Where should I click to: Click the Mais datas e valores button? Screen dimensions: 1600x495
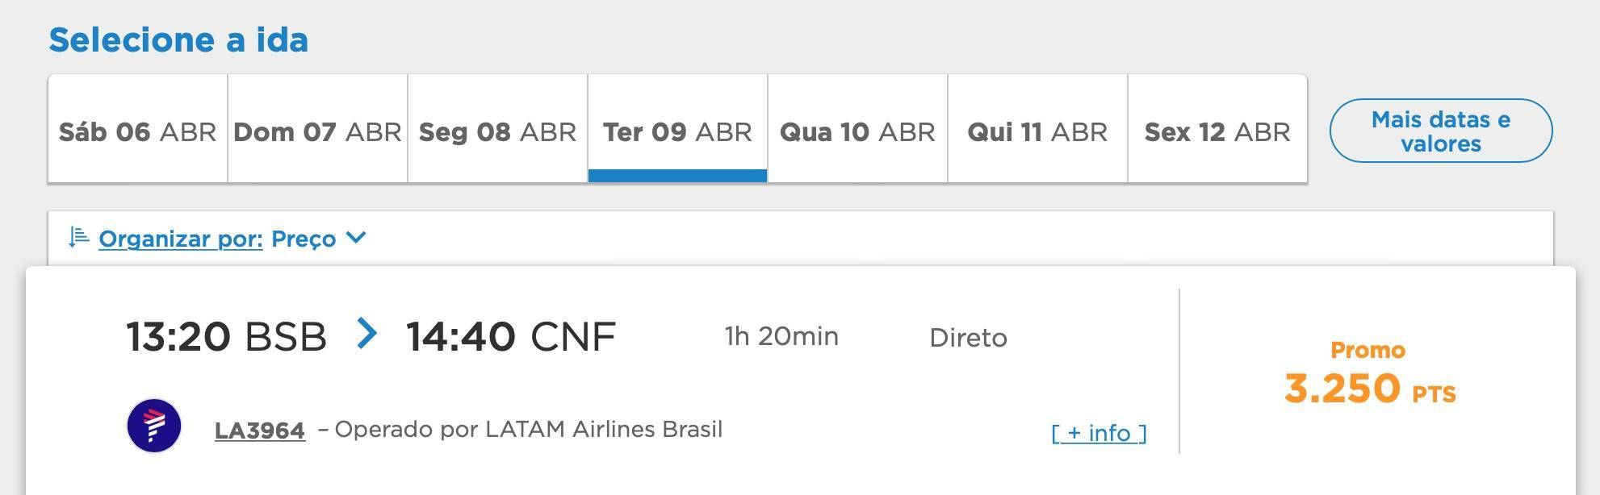[x=1441, y=131]
